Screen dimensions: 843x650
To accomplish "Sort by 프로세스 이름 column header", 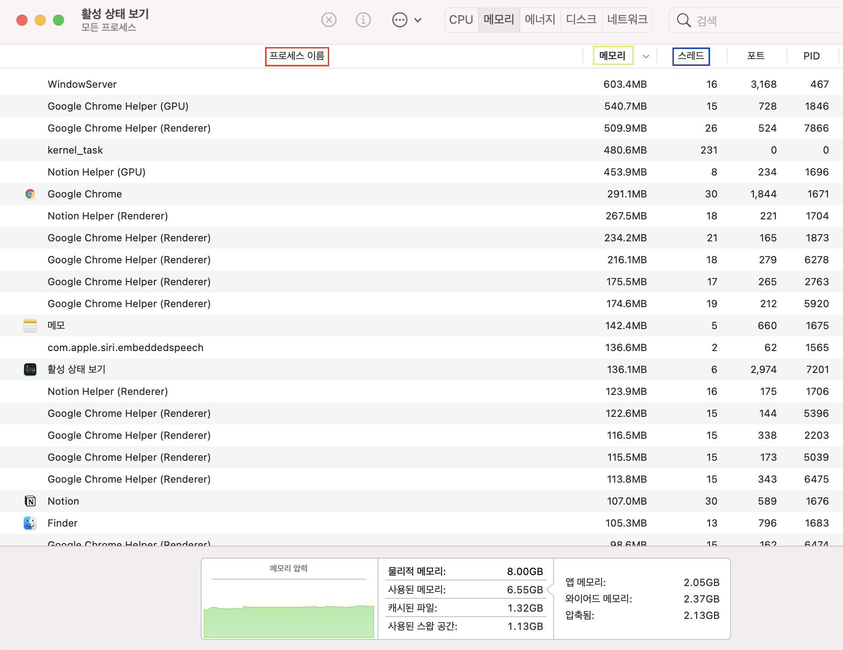I will click(x=297, y=56).
